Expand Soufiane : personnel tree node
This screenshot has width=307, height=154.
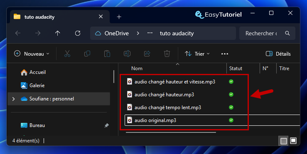tap(14, 99)
